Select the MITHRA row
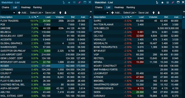Viewport: 185px width, 98px height. (x=138, y=62)
